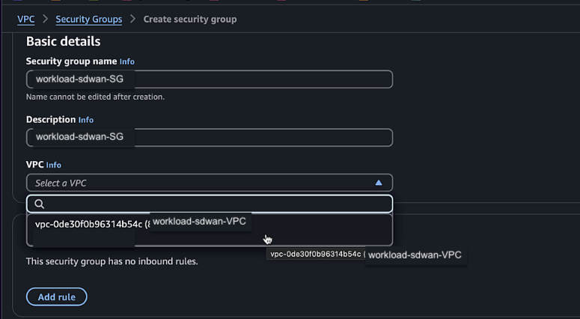Select vpc-0de30f0b96314b54c from the list
The height and width of the screenshot is (319, 580).
[88, 225]
